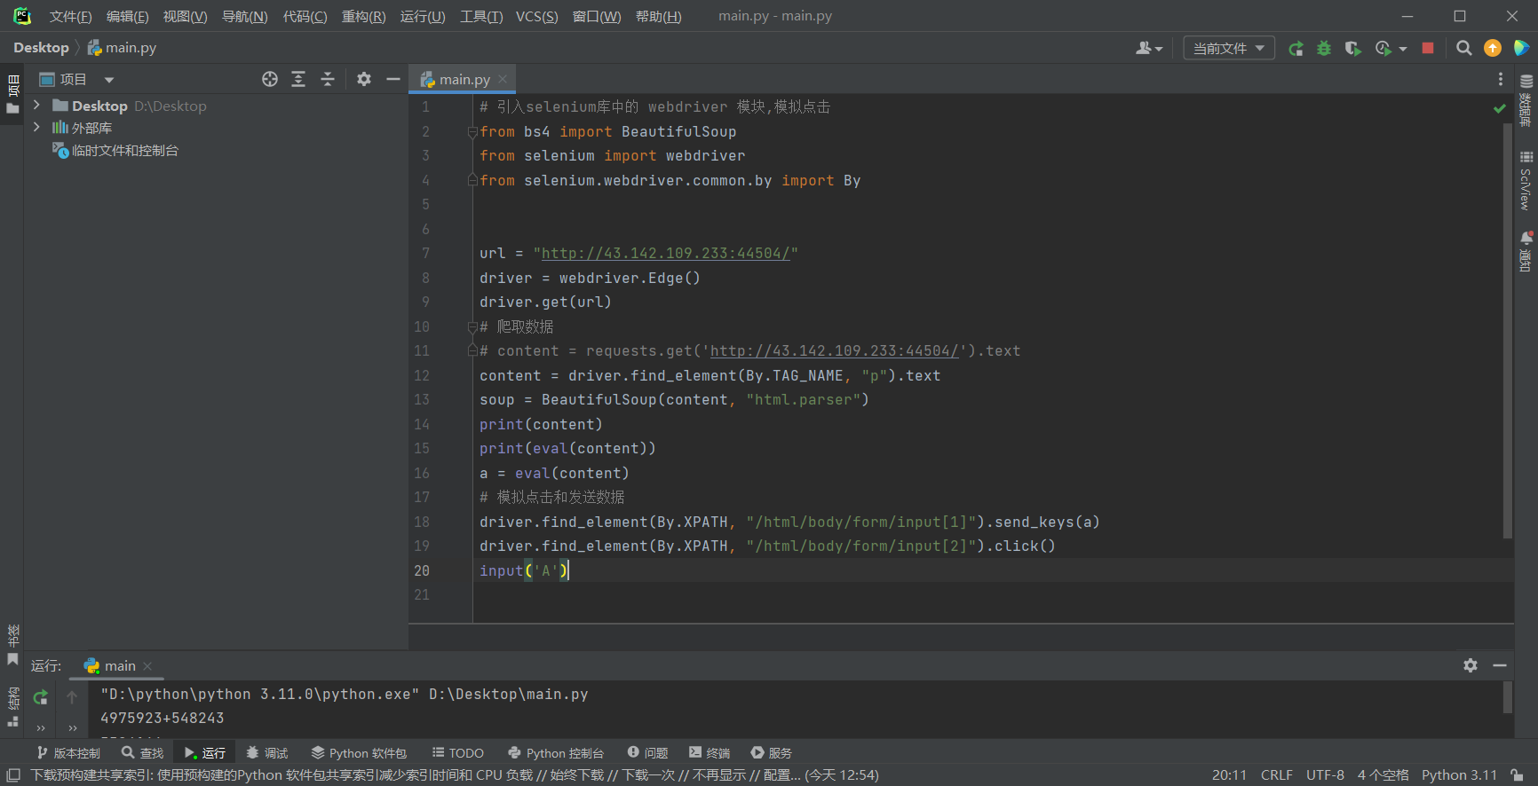Screen dimensions: 1538x786
Task: Click the up arrow in run console toolbar
Action: tap(72, 697)
